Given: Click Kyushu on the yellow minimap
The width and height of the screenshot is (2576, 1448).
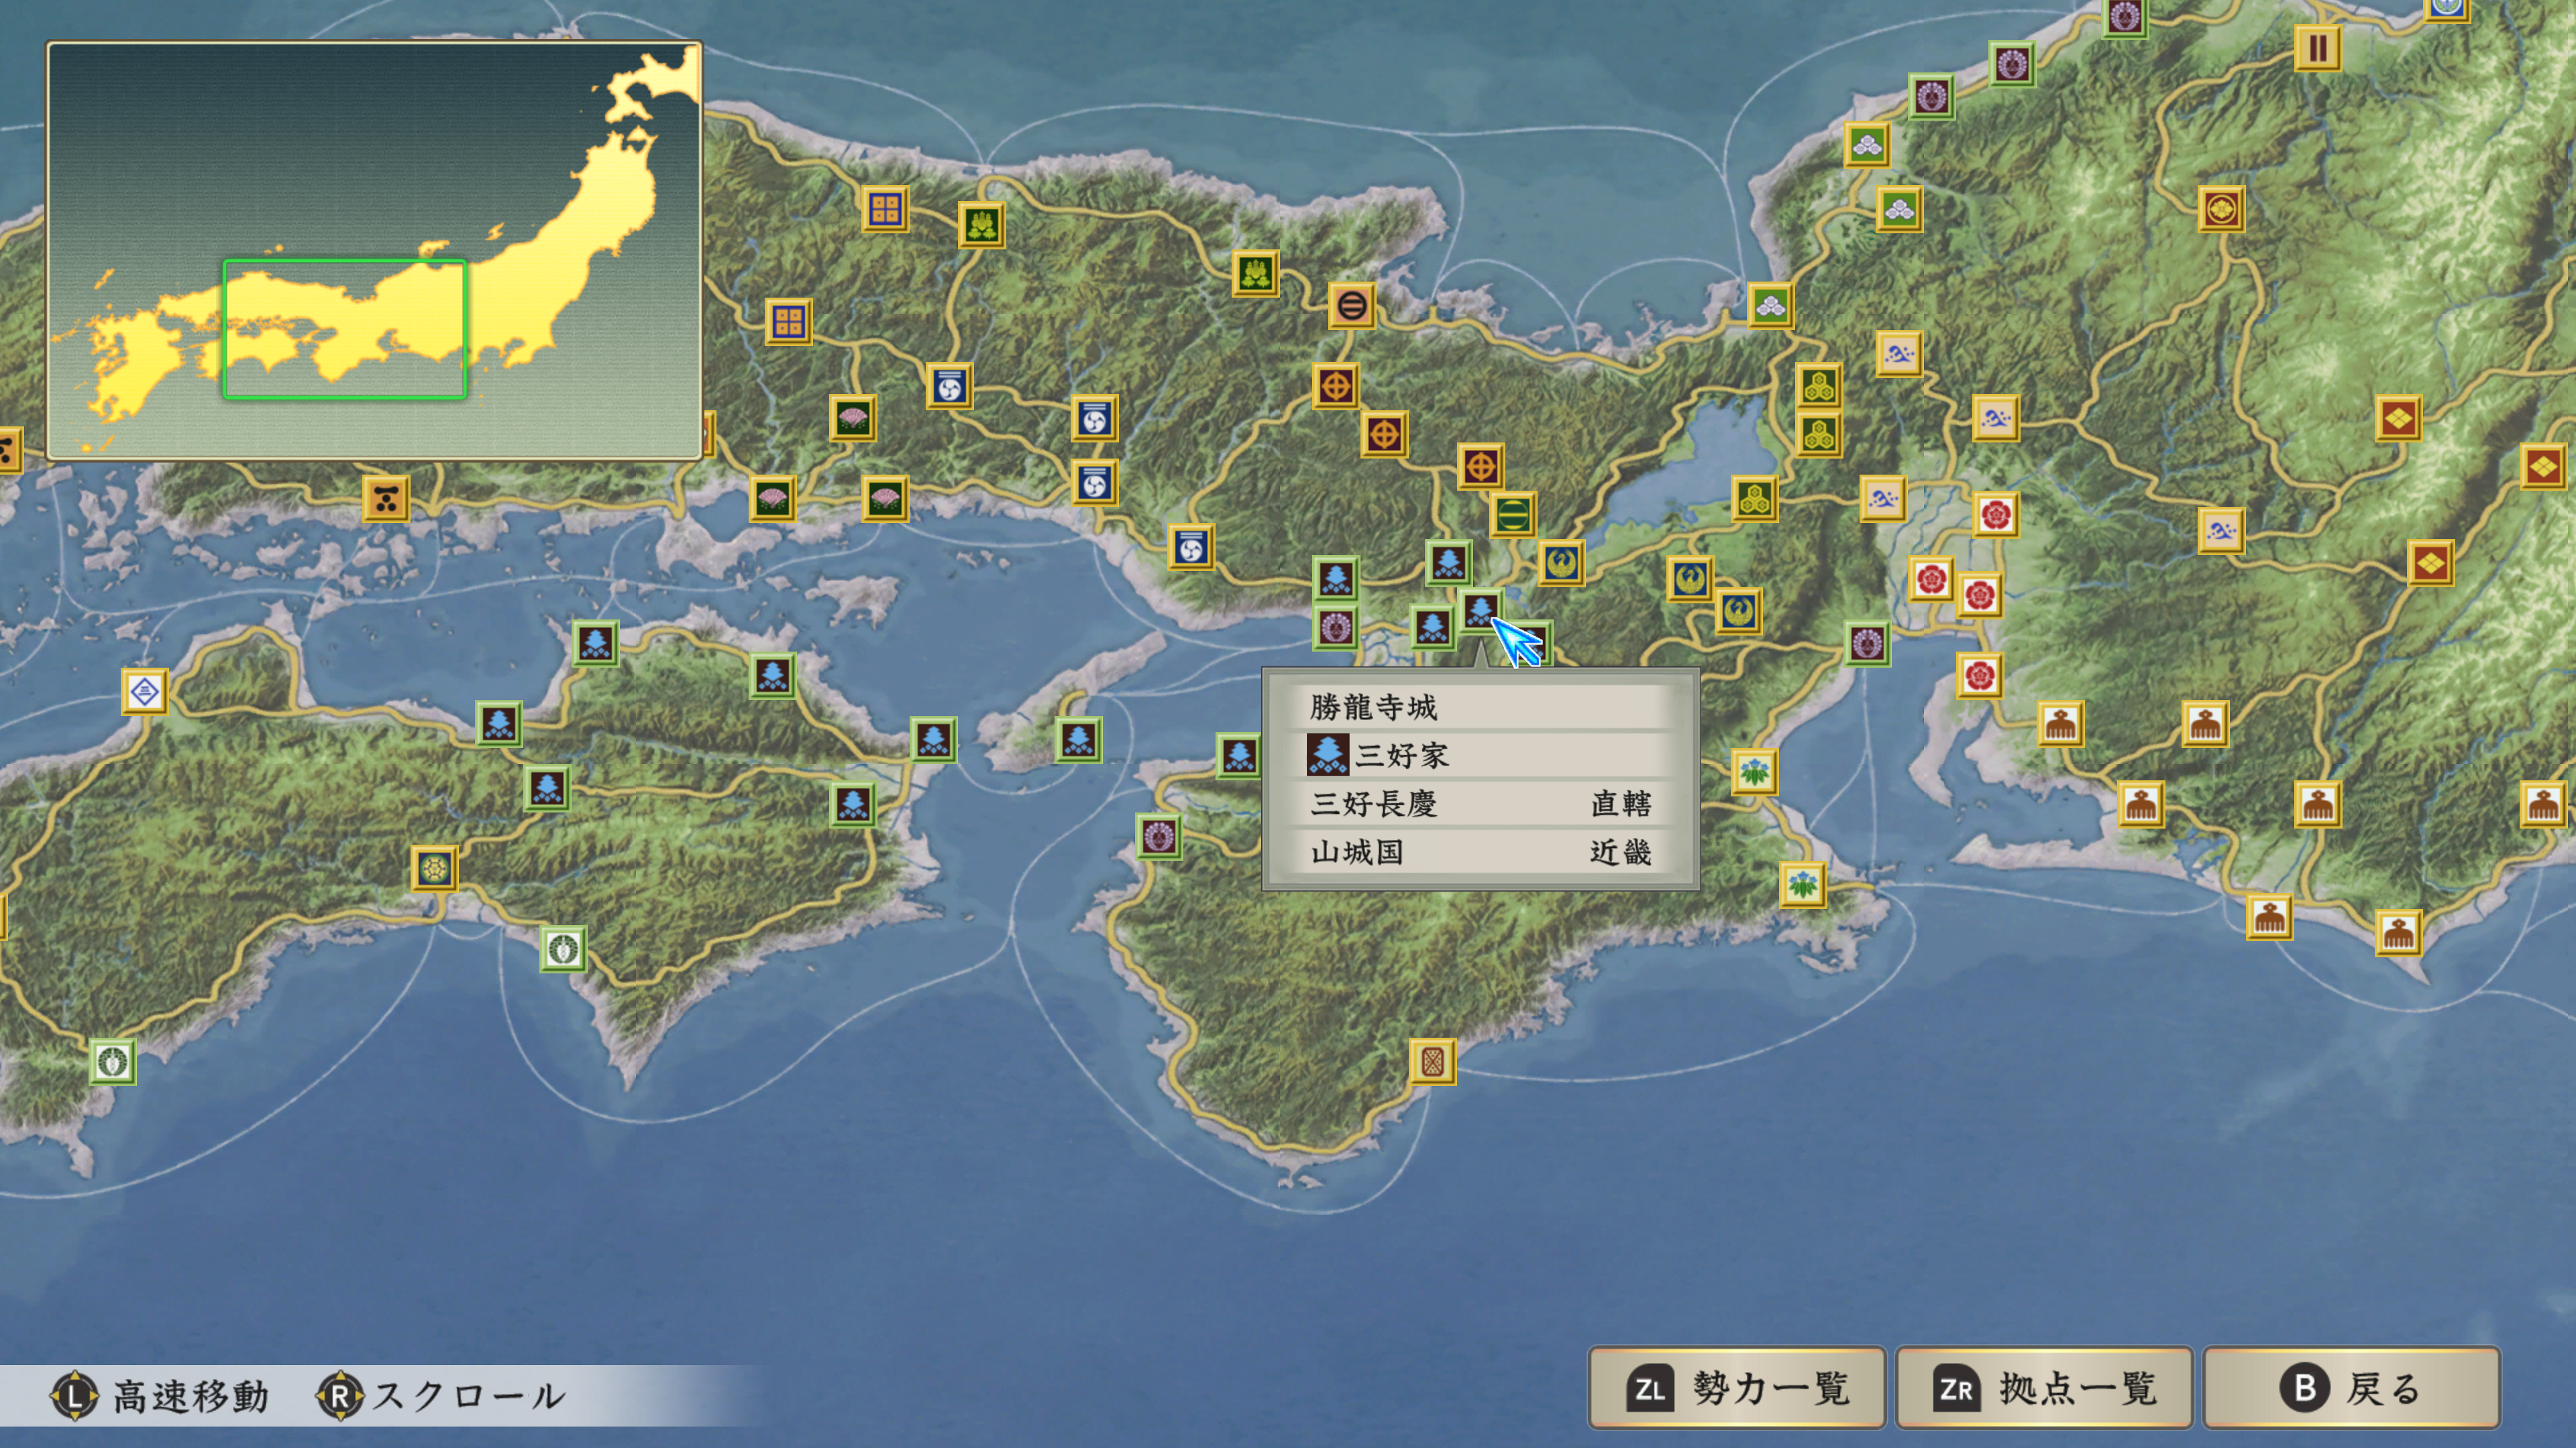Looking at the screenshot, I should pos(140,365).
